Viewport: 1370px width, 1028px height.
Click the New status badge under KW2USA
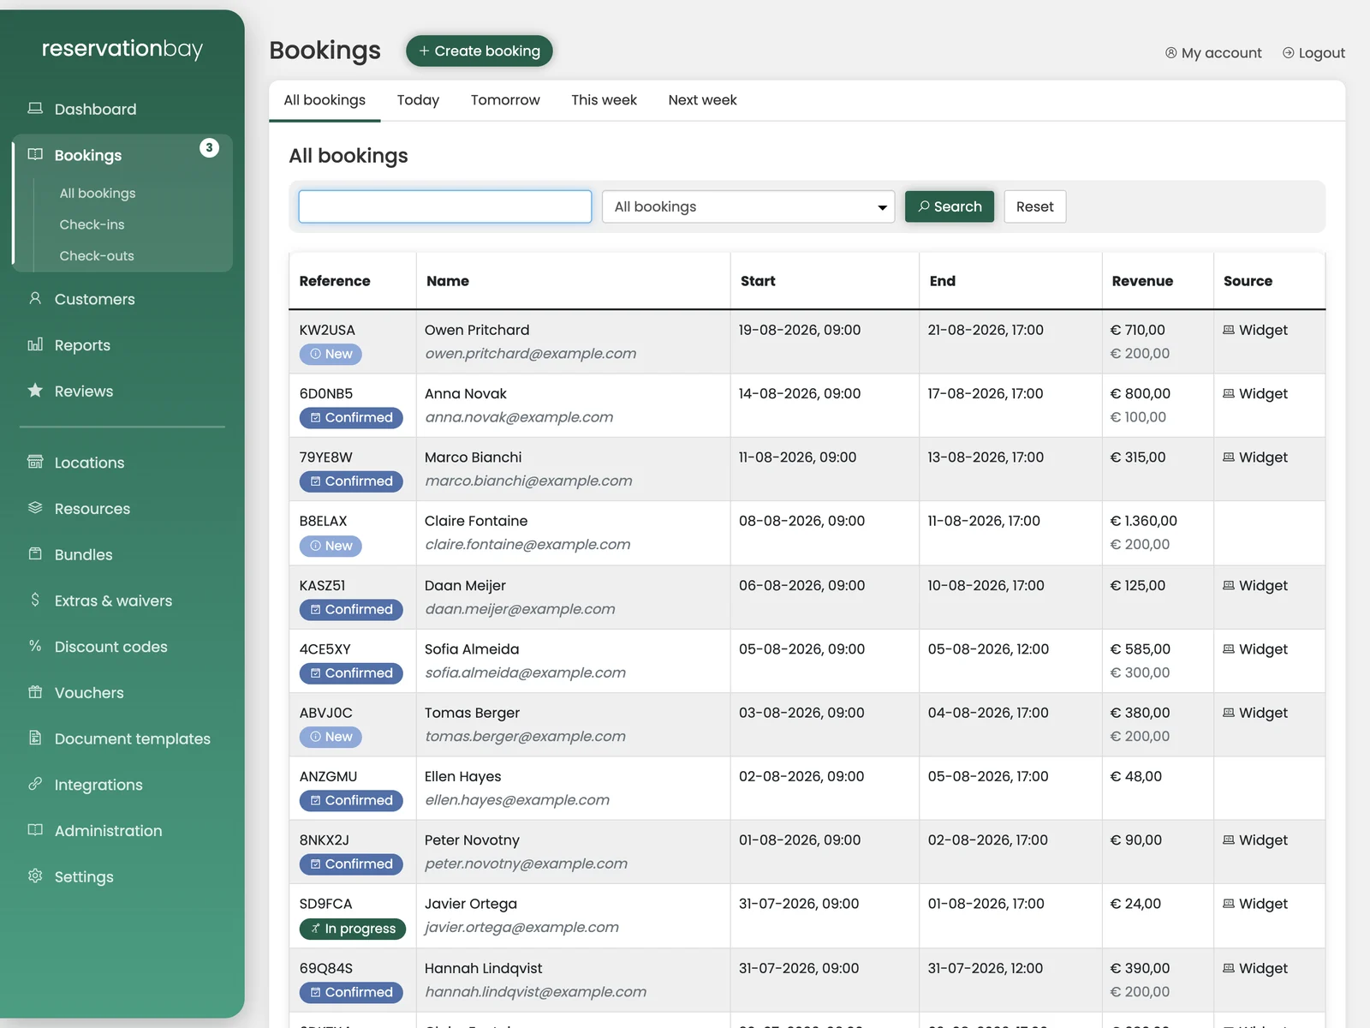point(331,354)
